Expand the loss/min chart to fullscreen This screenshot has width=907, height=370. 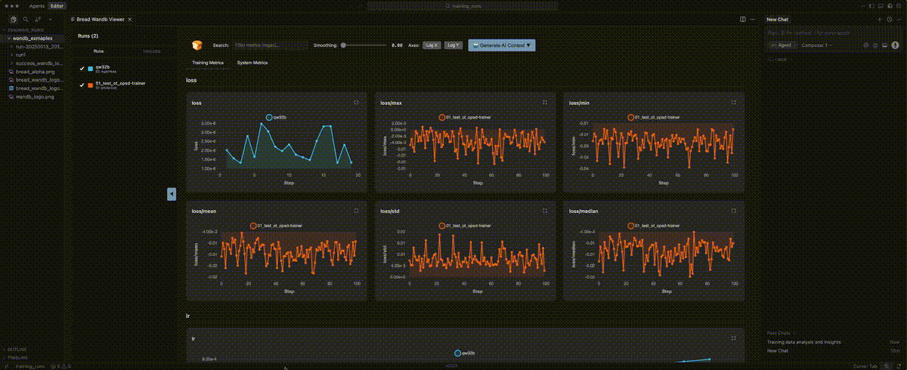[733, 102]
